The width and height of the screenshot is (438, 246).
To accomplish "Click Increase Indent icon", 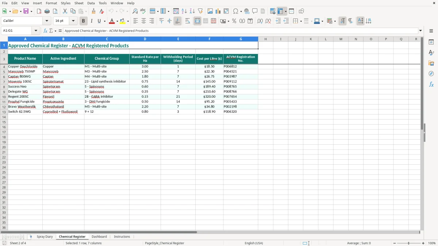I will pyautogui.click(x=278, y=21).
